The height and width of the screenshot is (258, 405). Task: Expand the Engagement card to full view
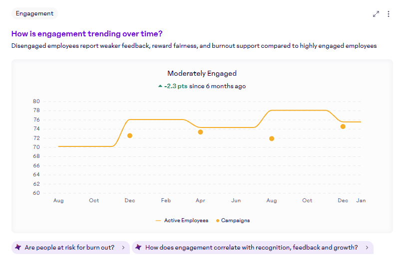pyautogui.click(x=376, y=14)
